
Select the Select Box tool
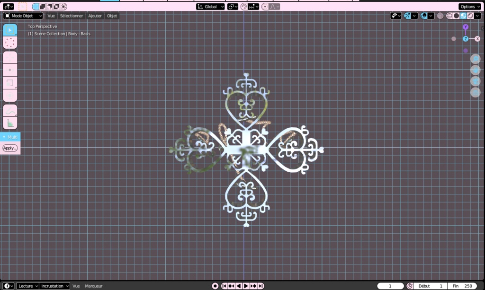(10, 30)
